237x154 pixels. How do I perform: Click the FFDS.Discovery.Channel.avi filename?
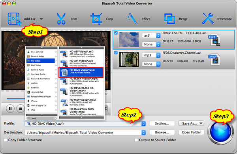(x=182, y=53)
